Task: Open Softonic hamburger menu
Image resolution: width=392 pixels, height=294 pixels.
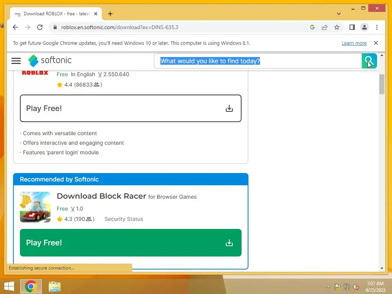Action: (x=16, y=61)
